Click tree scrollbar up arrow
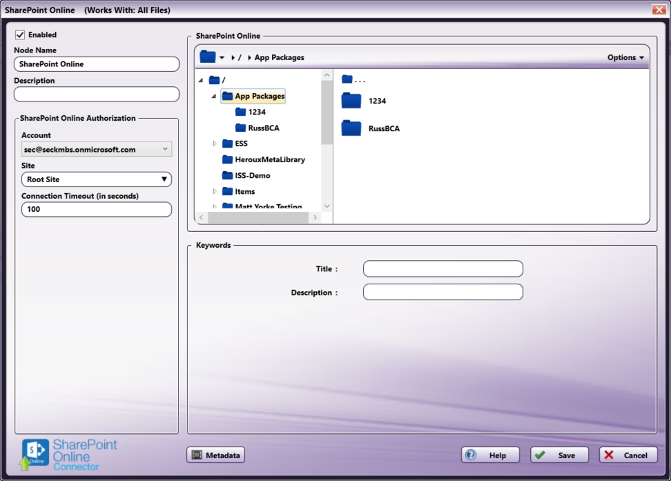 [327, 75]
